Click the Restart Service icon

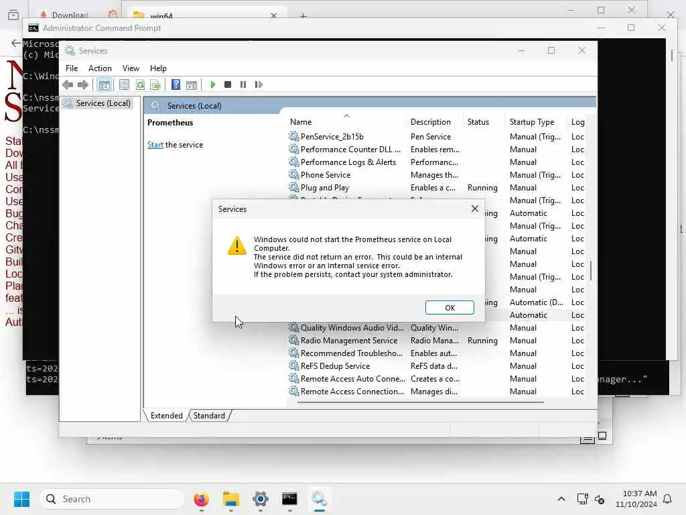[259, 84]
